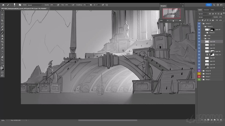
Task: Select the Horizontal Type tool
Action: (x=2, y=45)
